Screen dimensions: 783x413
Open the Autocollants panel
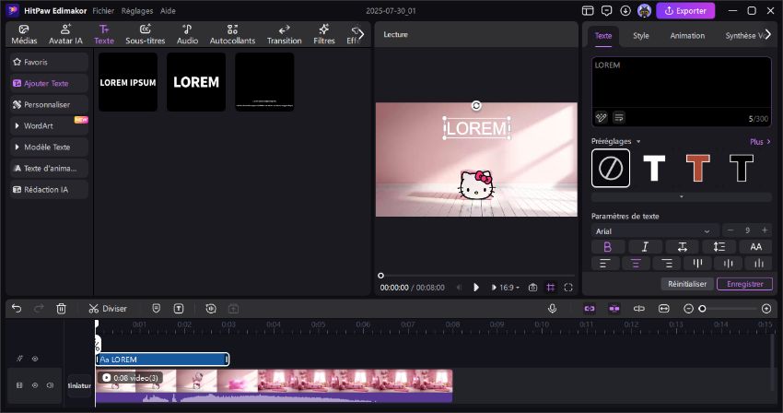pos(232,34)
